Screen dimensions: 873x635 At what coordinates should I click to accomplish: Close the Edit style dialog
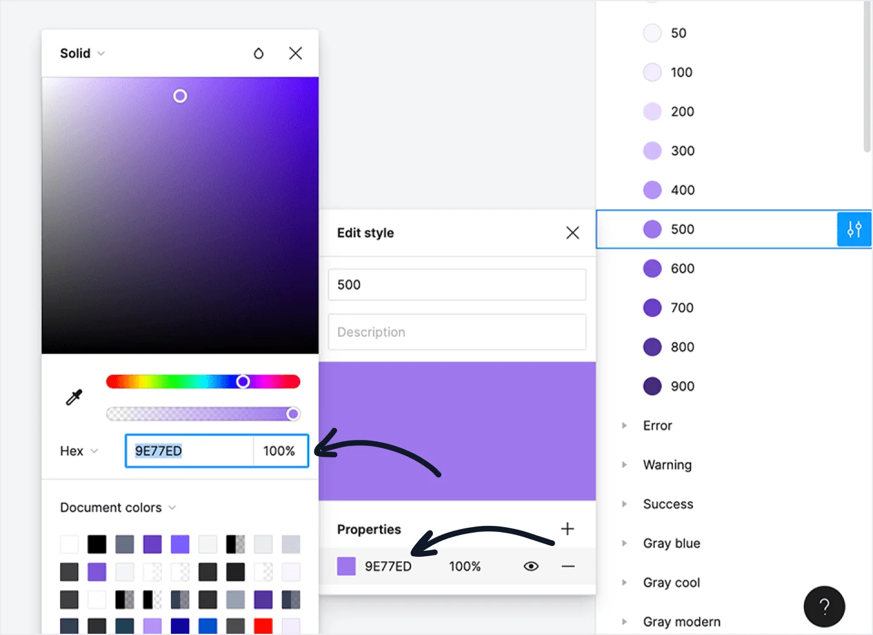pos(572,233)
